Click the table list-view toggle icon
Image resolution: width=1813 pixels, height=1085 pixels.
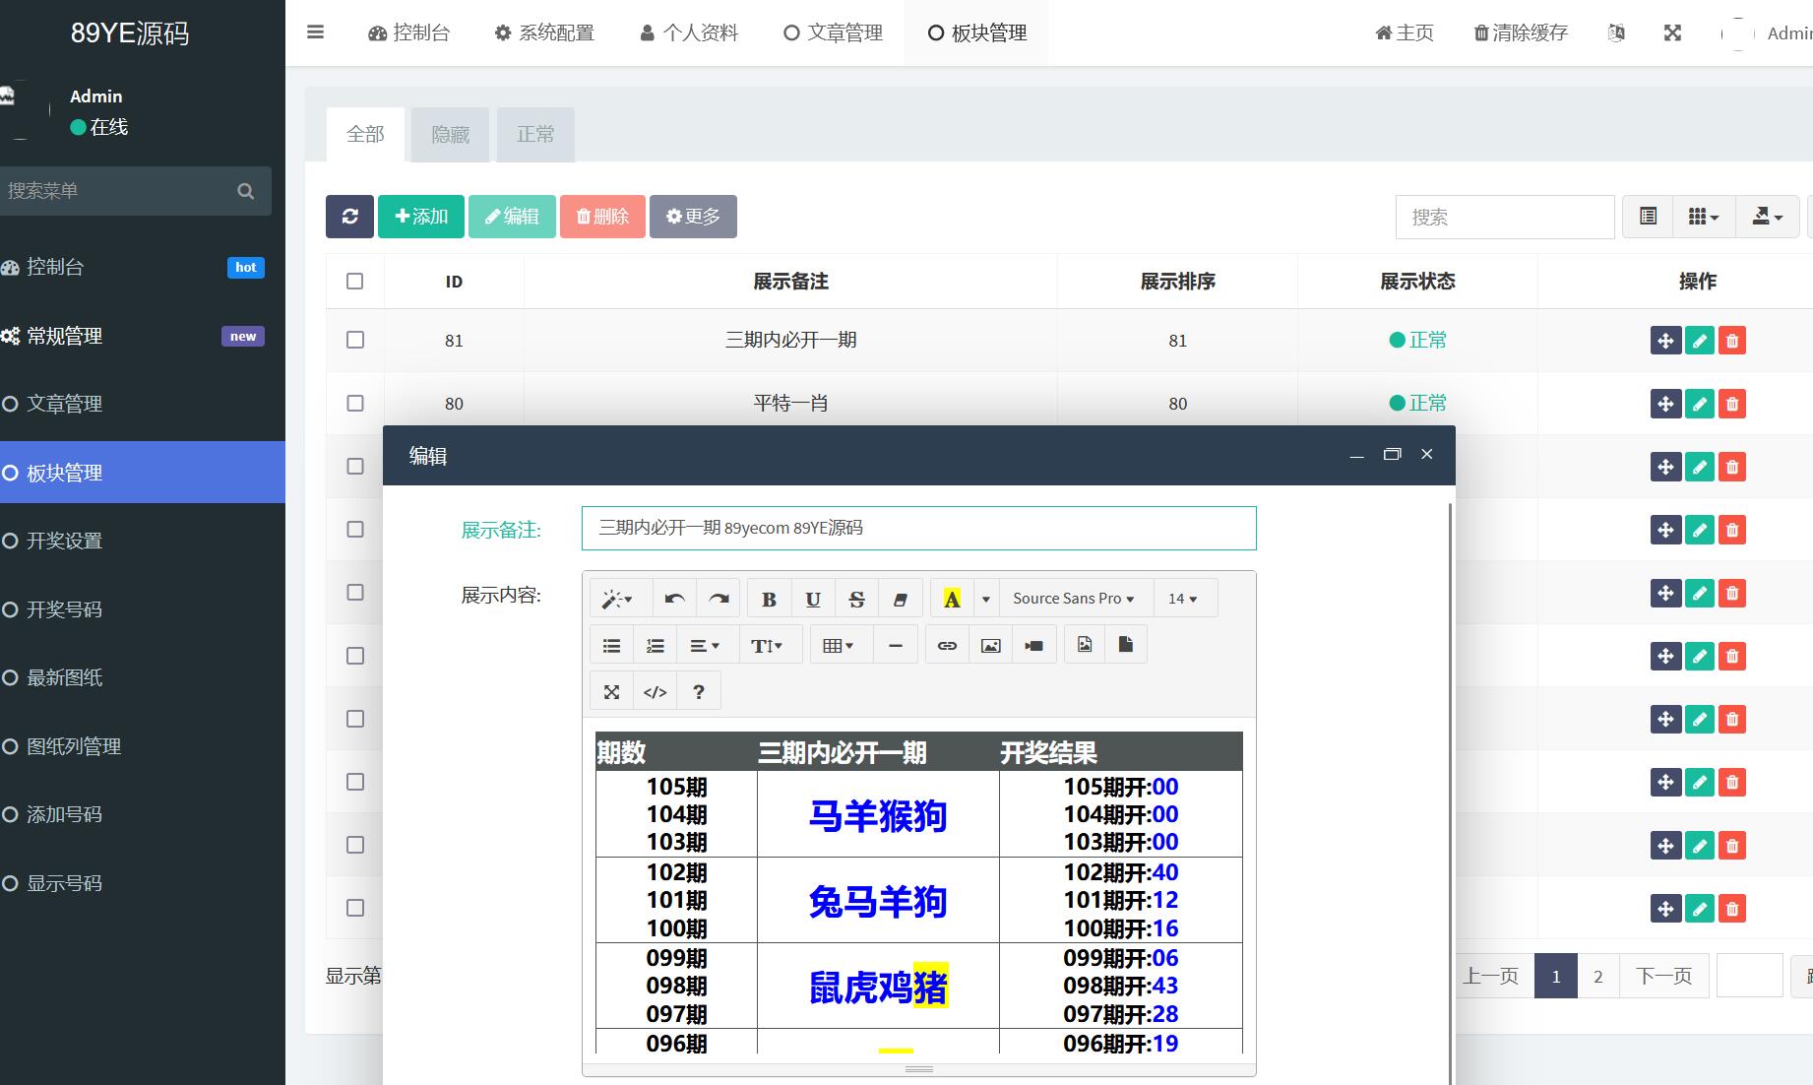pos(1648,217)
